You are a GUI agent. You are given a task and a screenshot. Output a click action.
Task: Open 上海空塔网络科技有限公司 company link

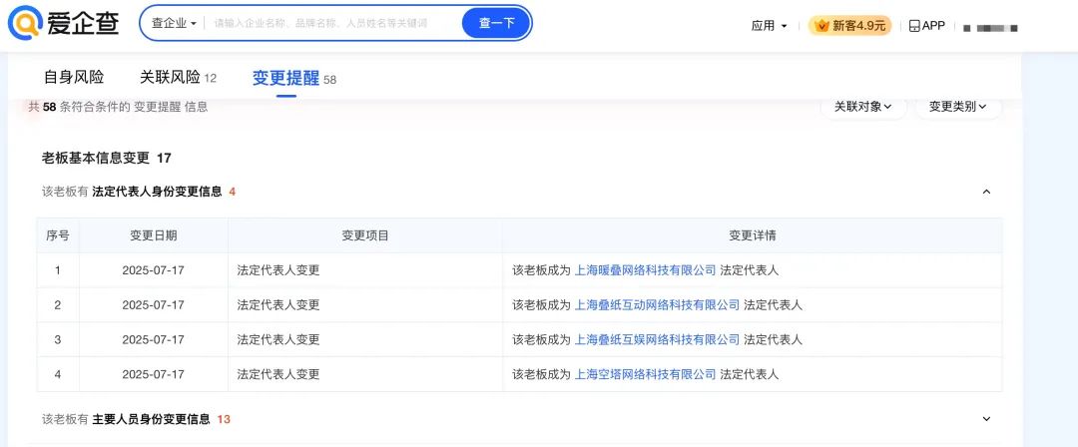coord(645,375)
